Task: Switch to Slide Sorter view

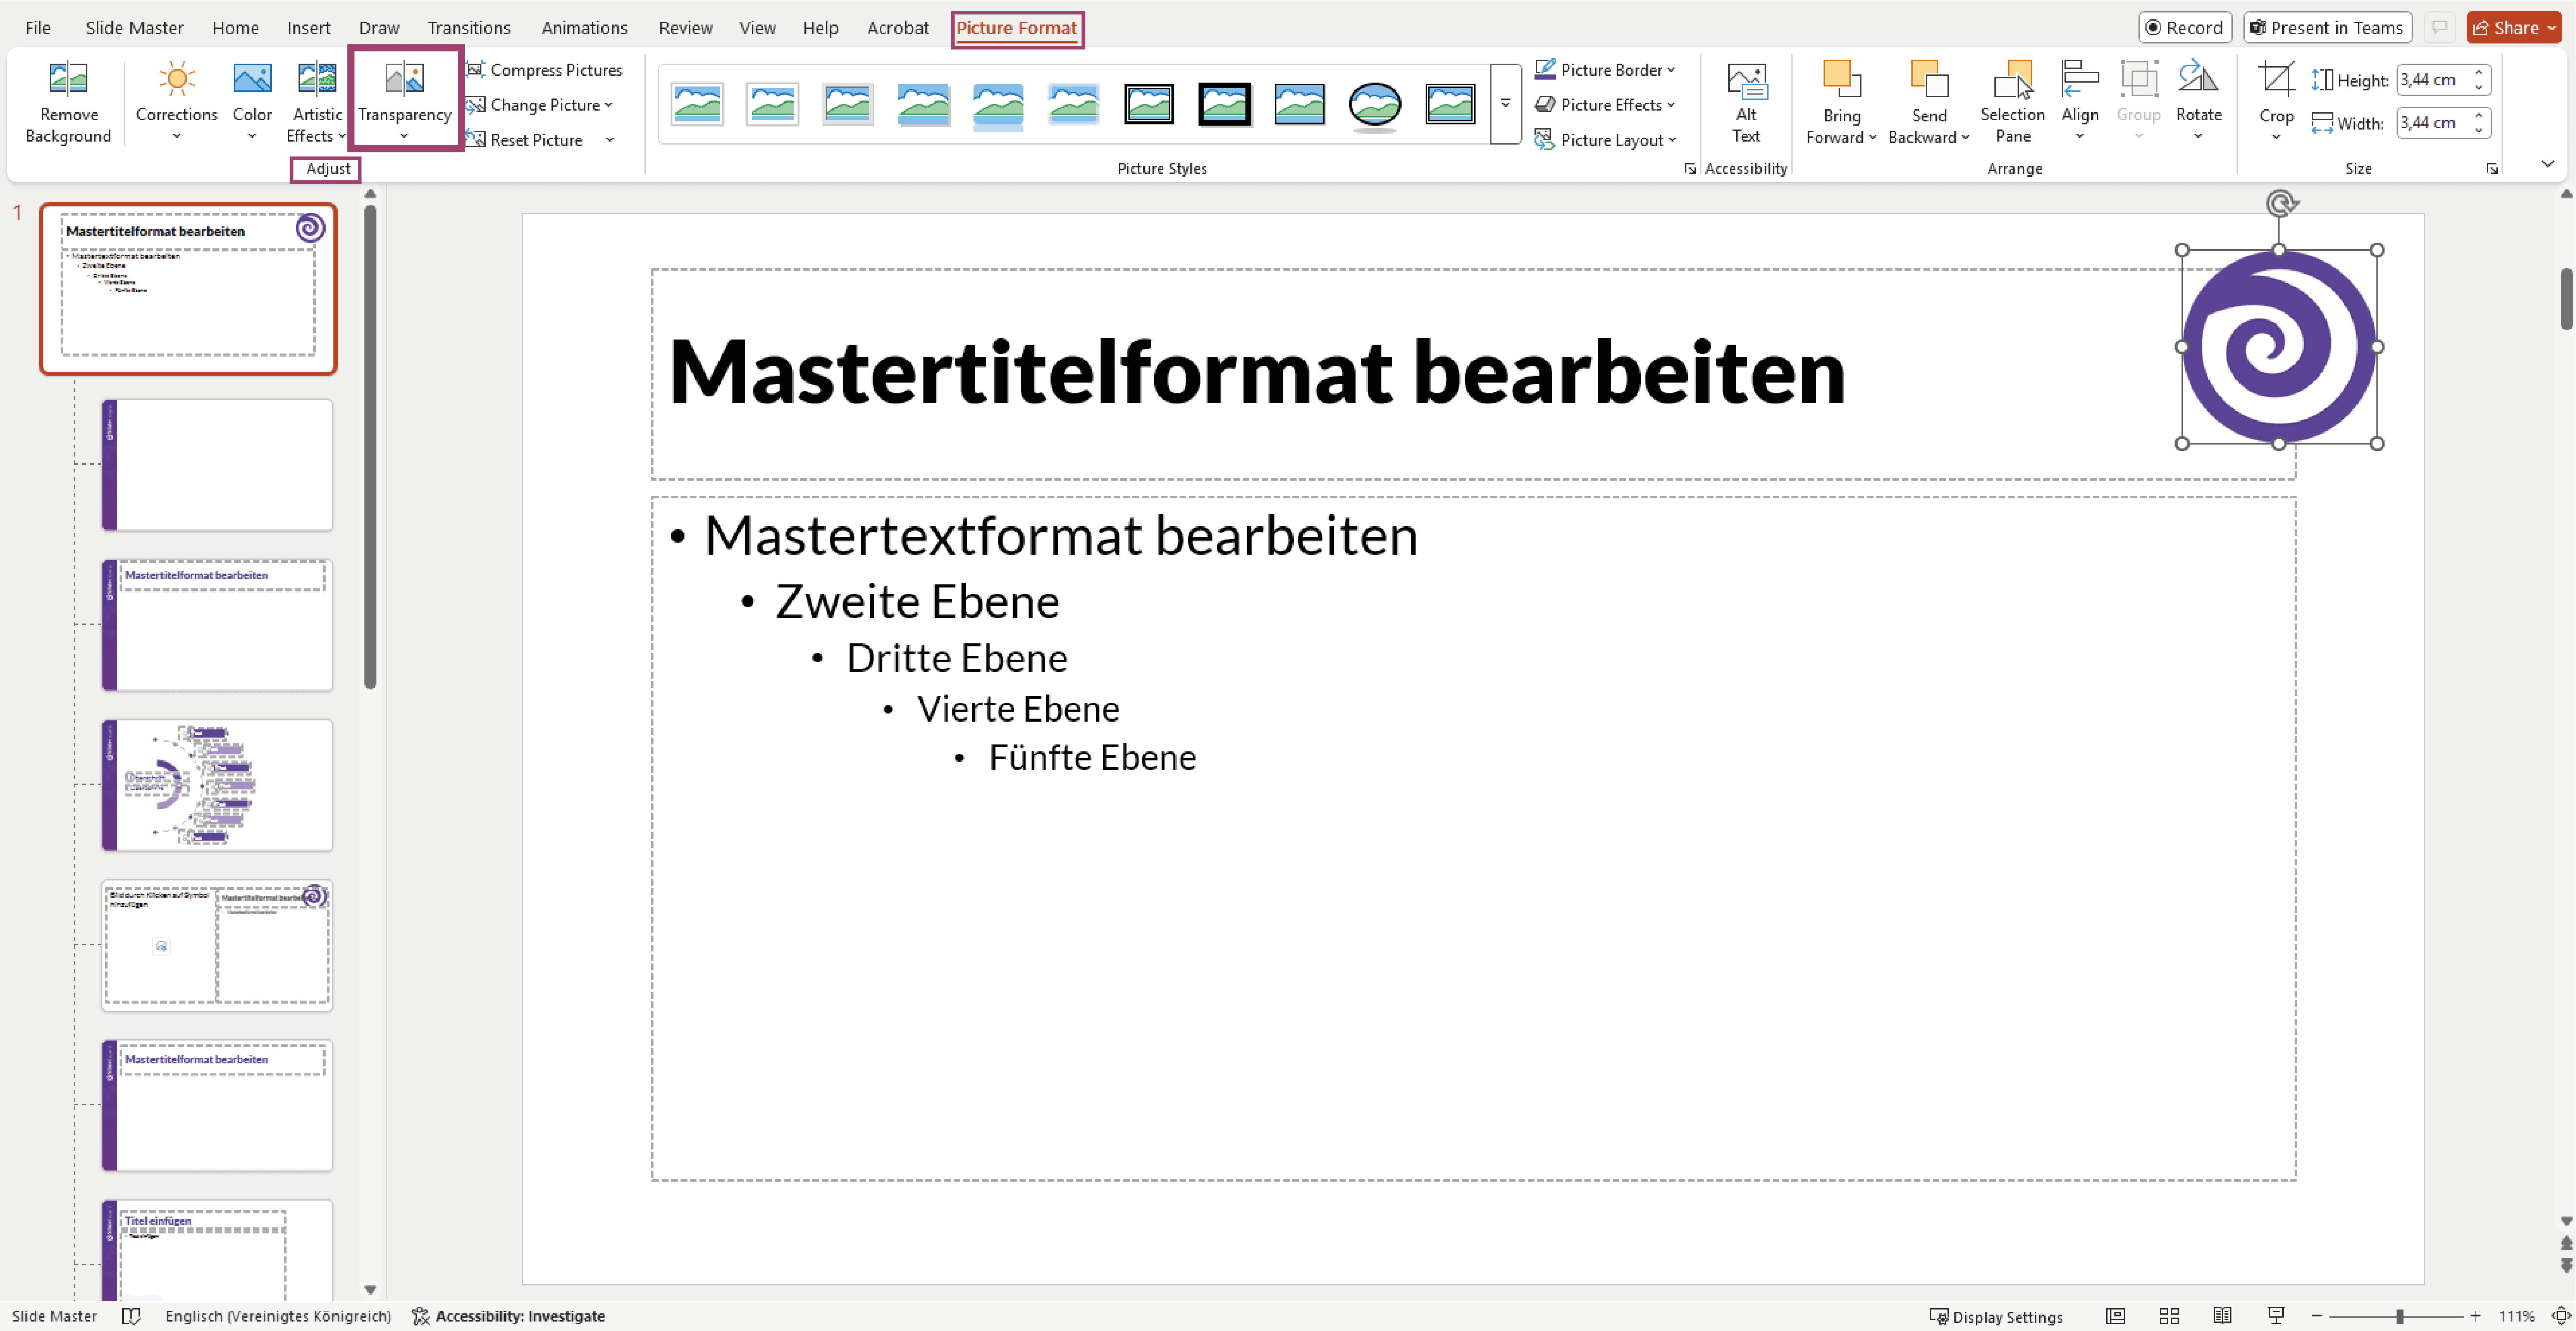Action: pyautogui.click(x=2169, y=1316)
